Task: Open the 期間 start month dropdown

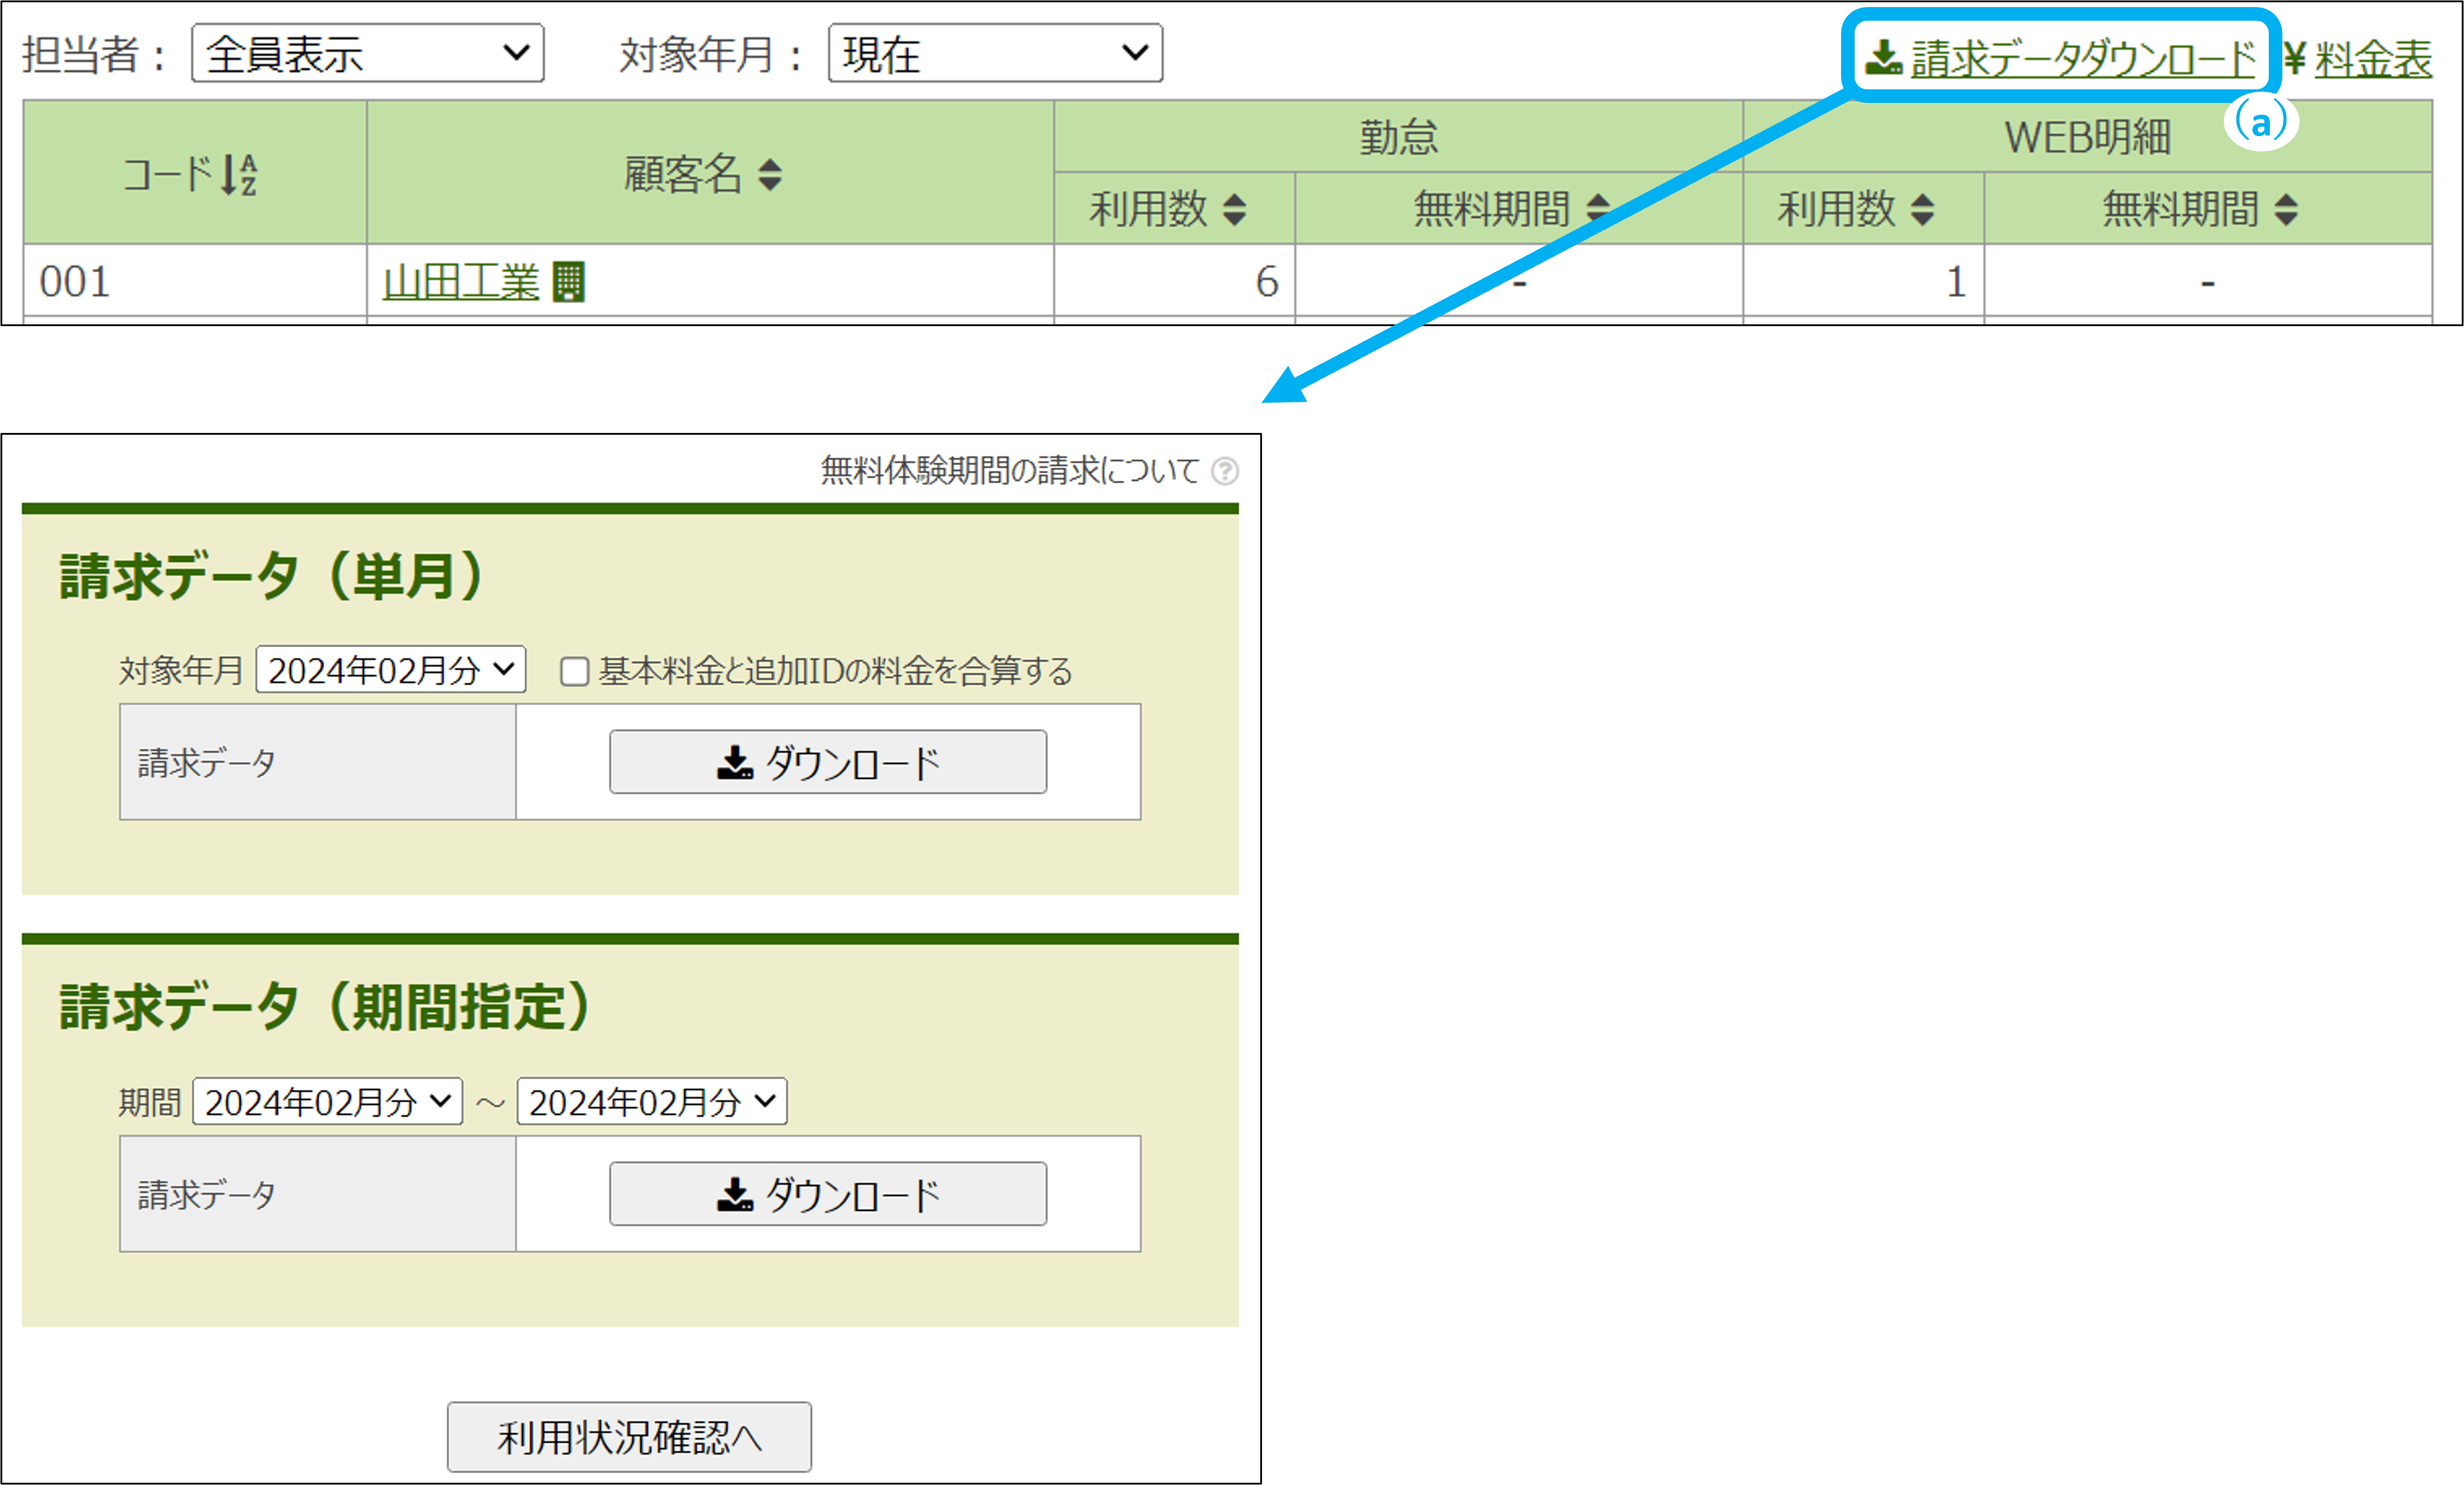Action: (327, 1102)
